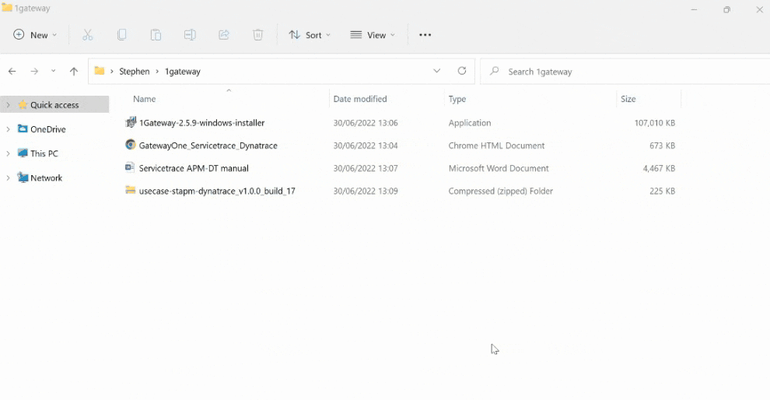The image size is (770, 400).
Task: Click the folder icon in address bar
Action: (x=100, y=72)
